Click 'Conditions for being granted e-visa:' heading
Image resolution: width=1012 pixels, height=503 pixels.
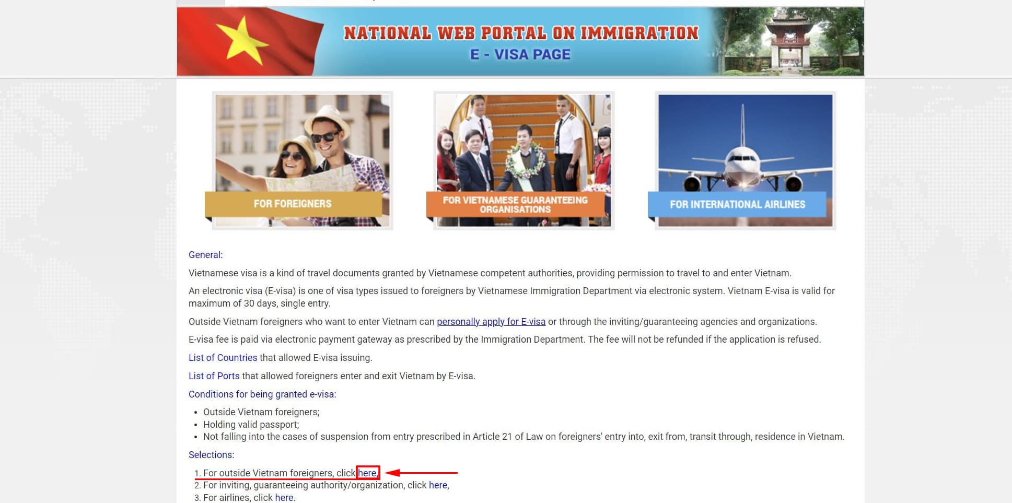click(262, 394)
